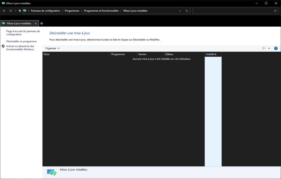Sort by the Éditeur column header
The image size is (281, 179).
click(184, 54)
